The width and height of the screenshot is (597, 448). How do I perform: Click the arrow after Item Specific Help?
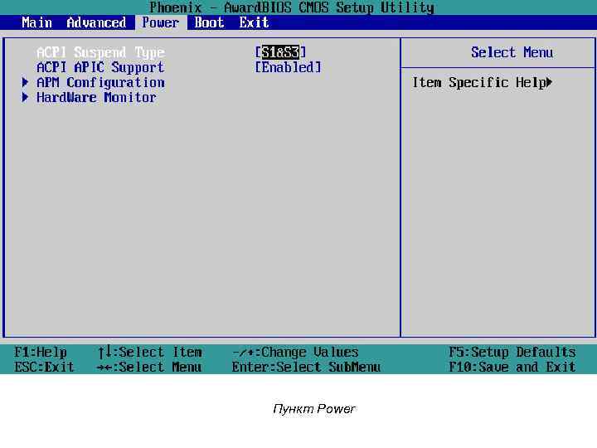tap(549, 82)
